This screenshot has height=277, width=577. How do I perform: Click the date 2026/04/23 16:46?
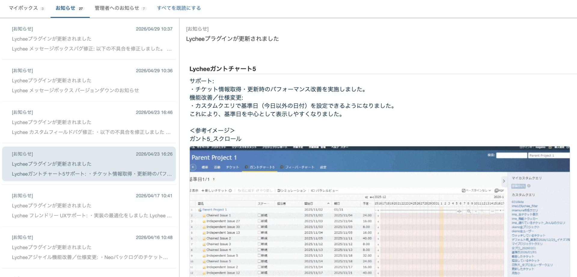tap(154, 112)
